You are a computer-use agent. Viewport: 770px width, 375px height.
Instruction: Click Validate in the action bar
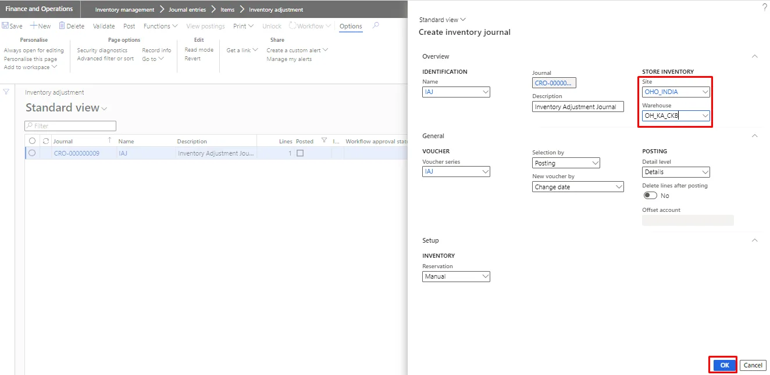(104, 26)
